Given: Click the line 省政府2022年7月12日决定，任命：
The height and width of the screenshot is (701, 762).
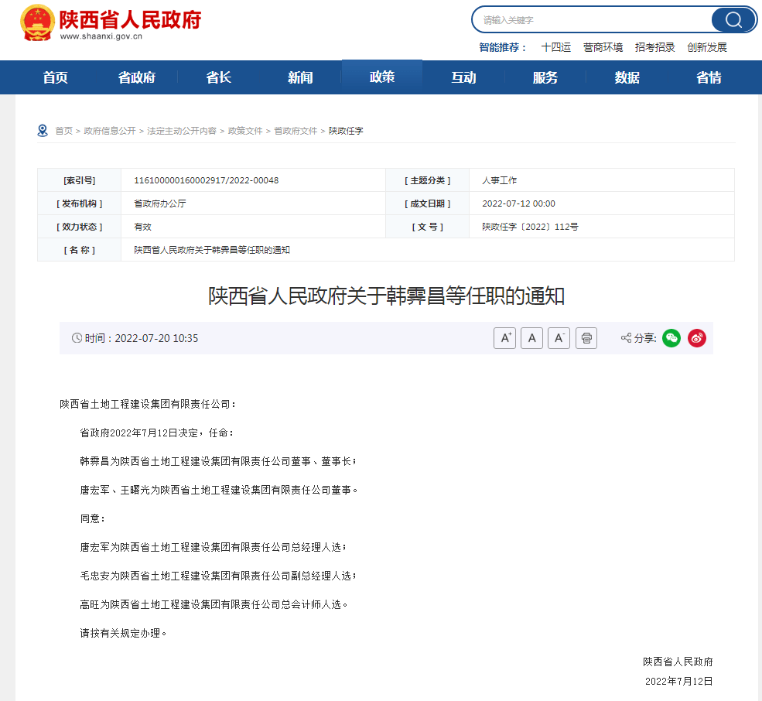Looking at the screenshot, I should [x=156, y=433].
